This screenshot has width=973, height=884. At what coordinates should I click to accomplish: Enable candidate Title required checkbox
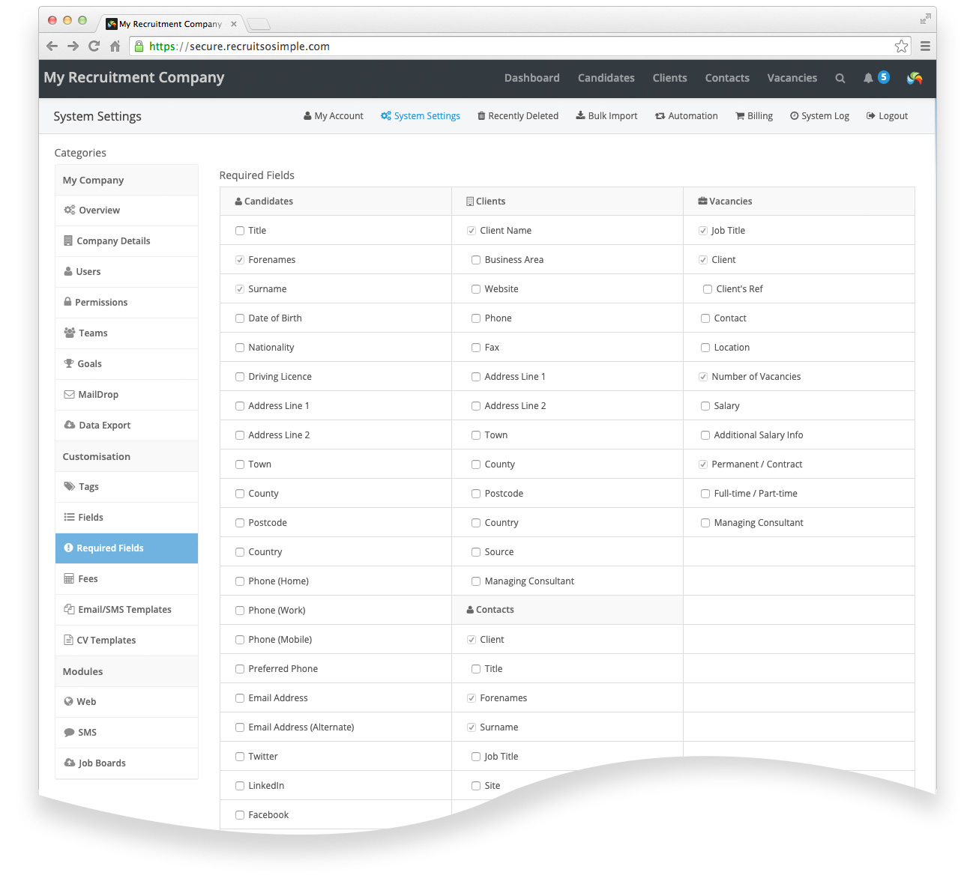coord(240,231)
